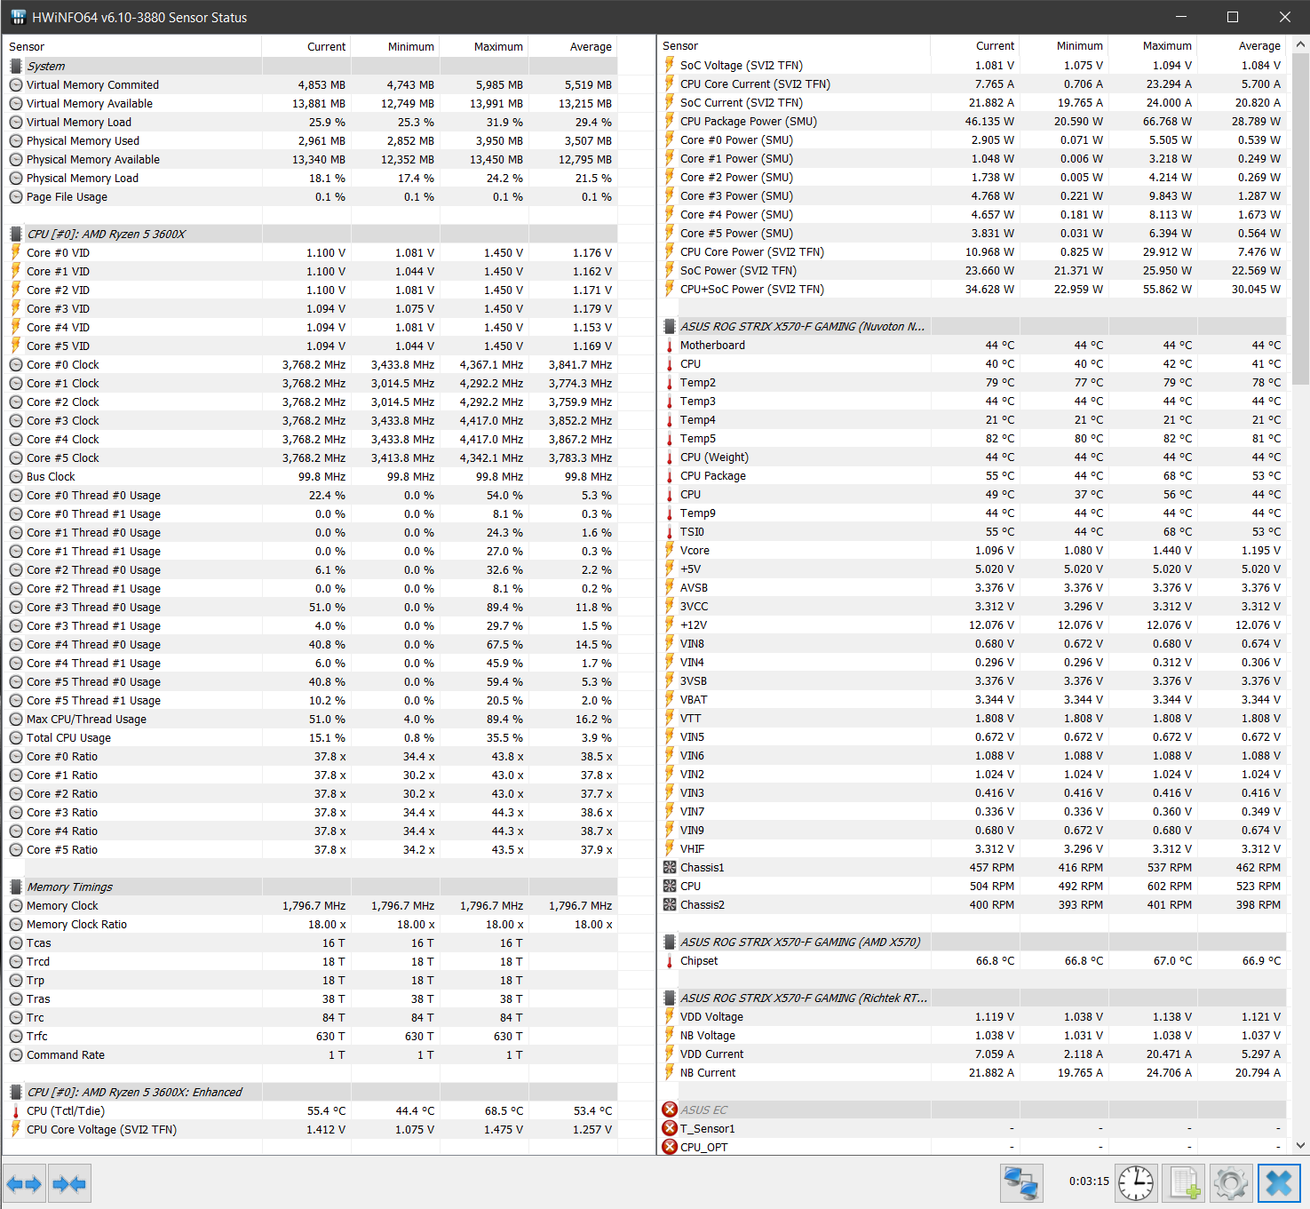1310x1209 pixels.
Task: Click right pane Average column header
Action: (x=1242, y=45)
